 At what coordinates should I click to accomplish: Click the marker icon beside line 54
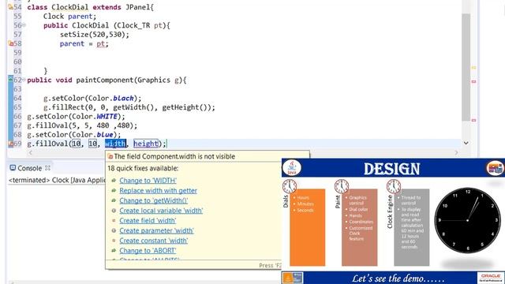coord(10,7)
